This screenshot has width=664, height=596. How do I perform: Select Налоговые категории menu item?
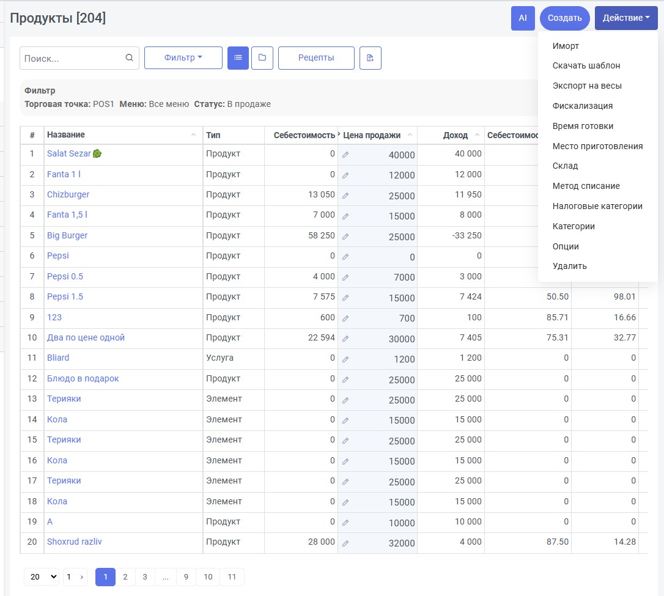(597, 206)
